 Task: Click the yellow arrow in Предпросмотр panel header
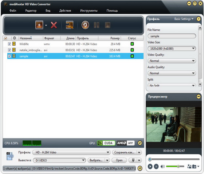[199, 96]
